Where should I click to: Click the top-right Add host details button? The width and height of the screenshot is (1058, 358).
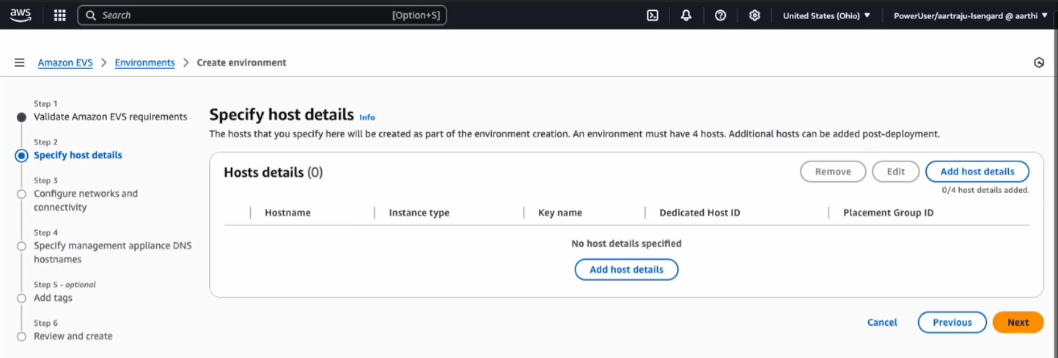tap(977, 172)
